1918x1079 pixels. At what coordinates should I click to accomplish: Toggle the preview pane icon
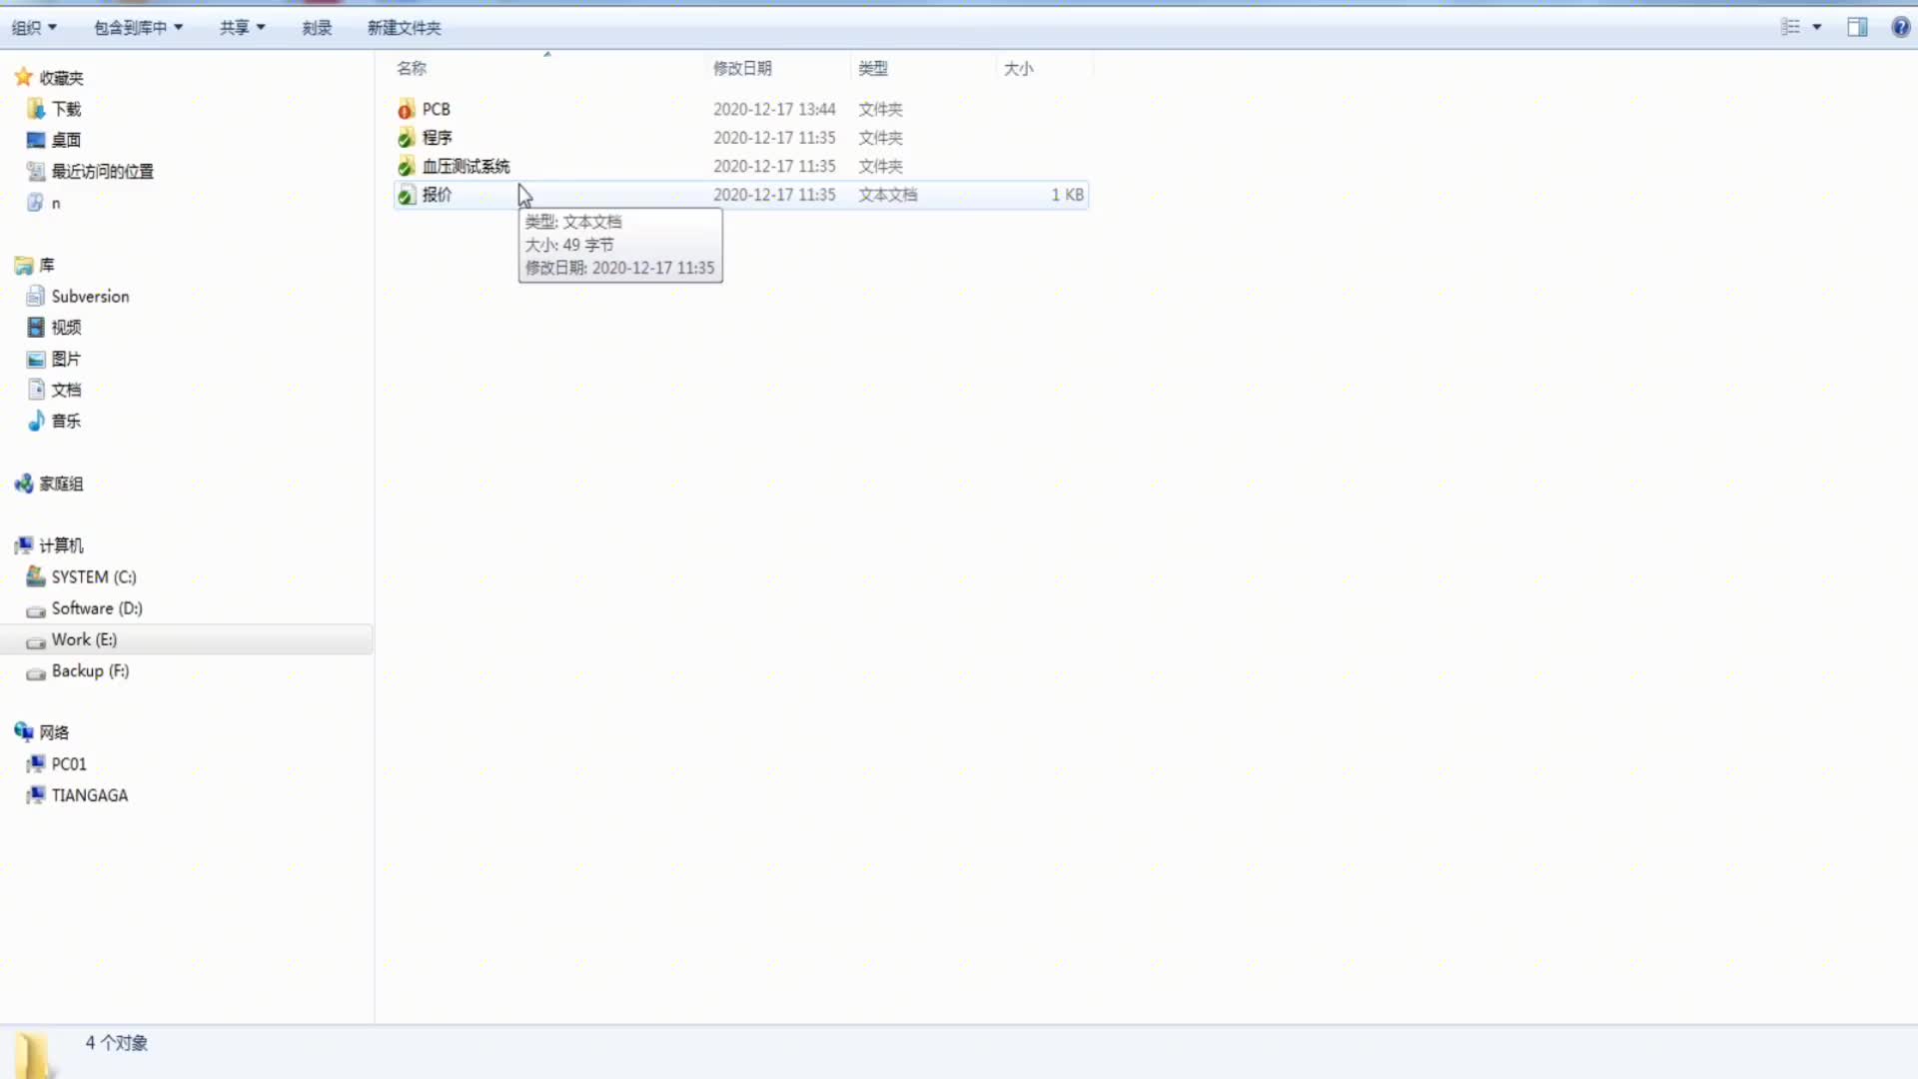click(x=1857, y=27)
